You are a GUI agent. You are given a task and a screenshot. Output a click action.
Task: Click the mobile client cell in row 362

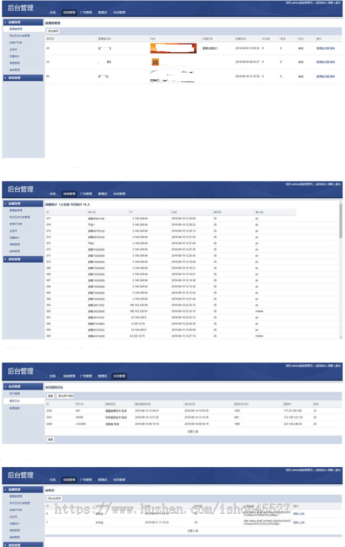pos(259,311)
